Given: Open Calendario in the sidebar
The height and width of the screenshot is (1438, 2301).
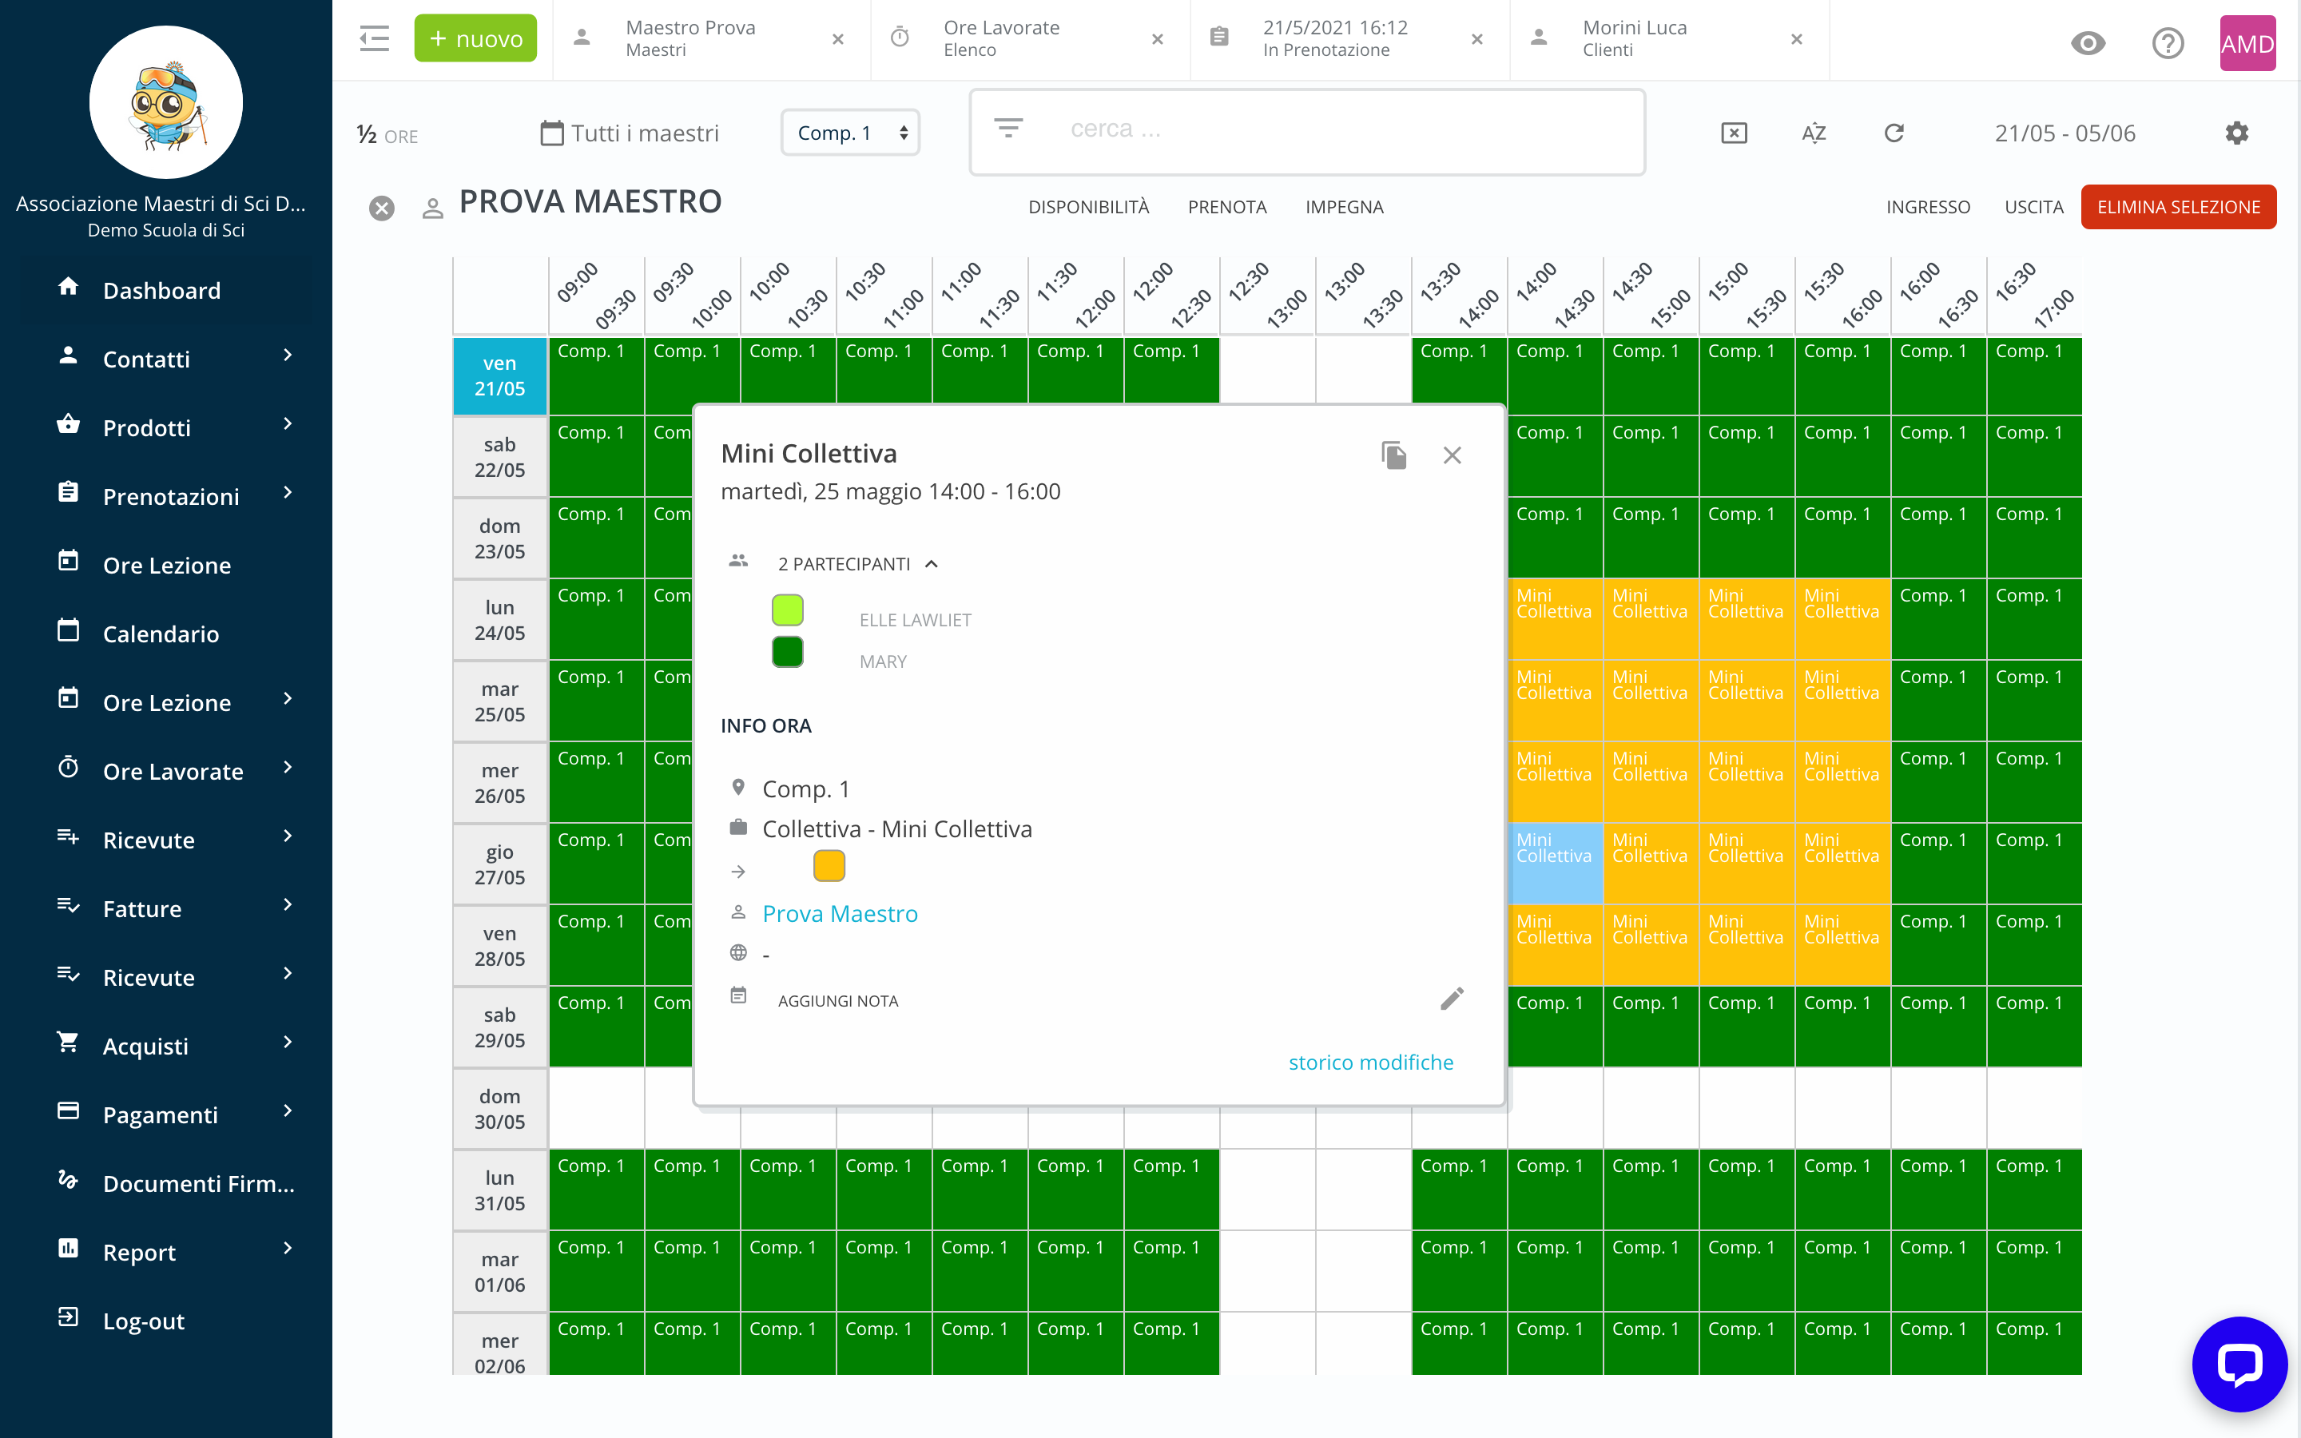Looking at the screenshot, I should pyautogui.click(x=161, y=634).
